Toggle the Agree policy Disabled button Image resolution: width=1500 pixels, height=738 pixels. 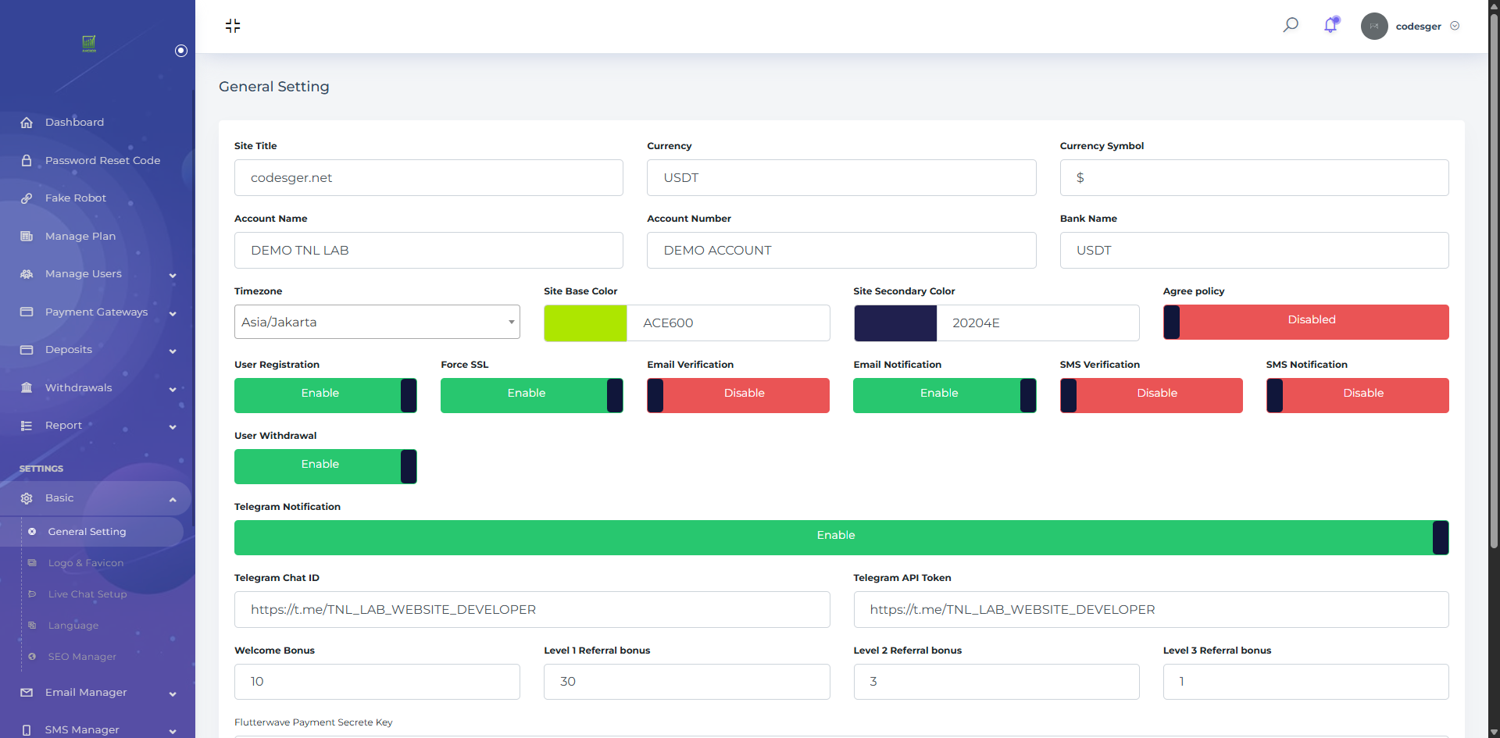(1306, 322)
